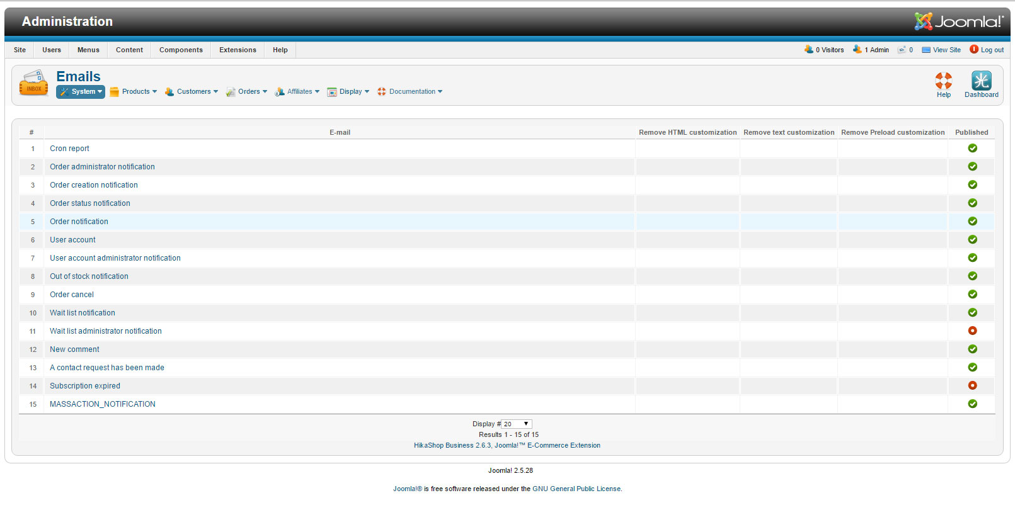Click the View Site monitor icon
The image size is (1015, 510).
pyautogui.click(x=926, y=50)
